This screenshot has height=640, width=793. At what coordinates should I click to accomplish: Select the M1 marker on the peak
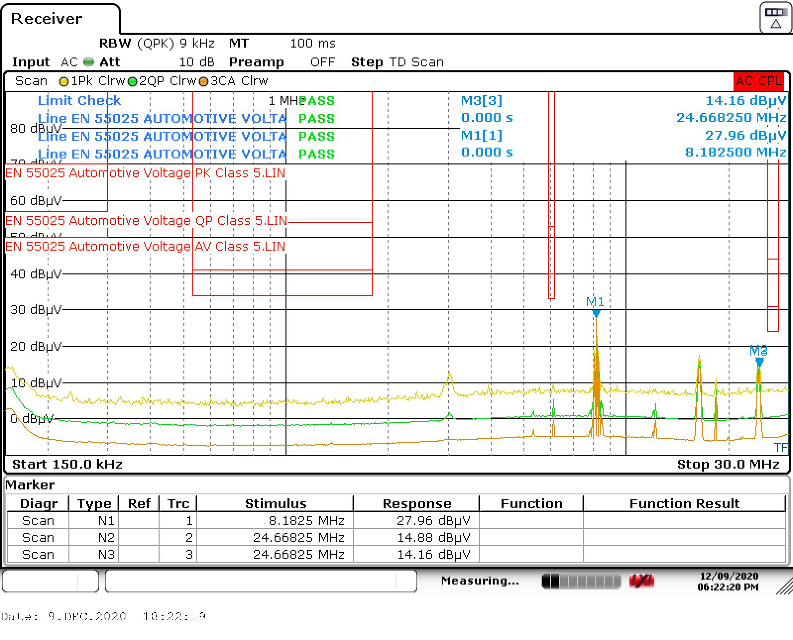point(596,313)
